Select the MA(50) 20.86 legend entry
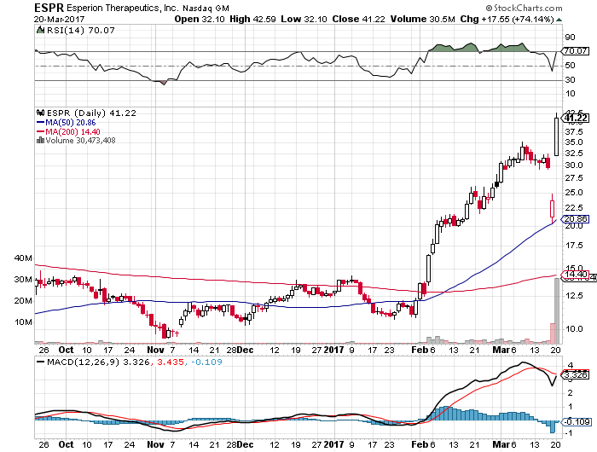The image size is (597, 452). (74, 122)
